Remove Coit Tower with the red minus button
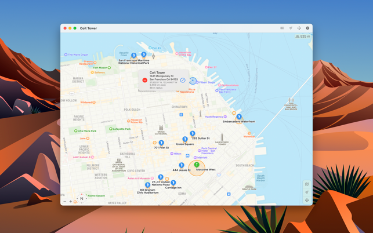The height and width of the screenshot is (233, 373). pyautogui.click(x=144, y=81)
